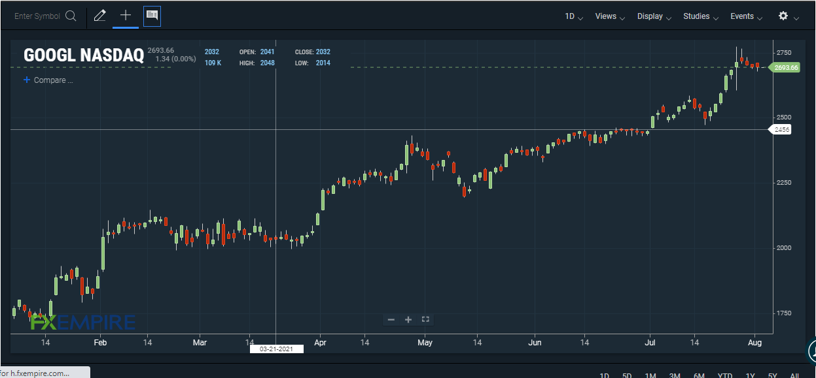This screenshot has width=816, height=378.
Task: Zoom out the chart with minus icon
Action: tap(391, 319)
